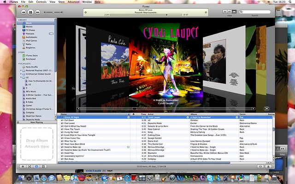Collapse the U2 playlist folder
295x184 pixels.
(21, 77)
